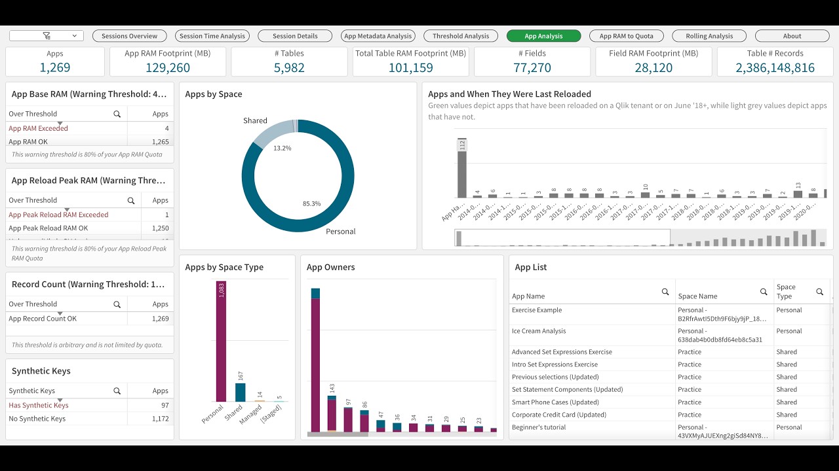Select App Peak Reload RAM OK row
The width and height of the screenshot is (839, 471).
[90, 228]
